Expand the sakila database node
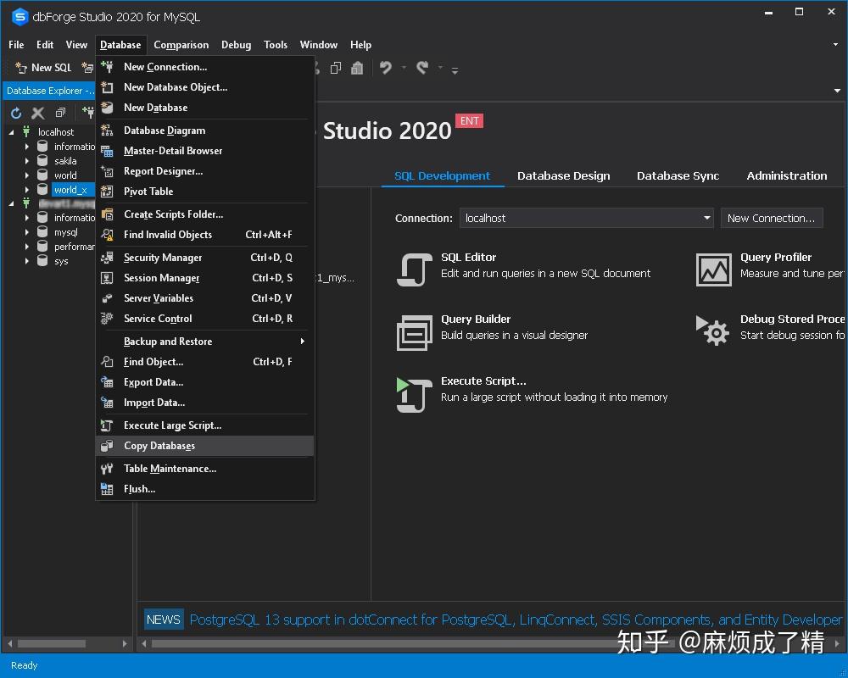 [x=26, y=160]
